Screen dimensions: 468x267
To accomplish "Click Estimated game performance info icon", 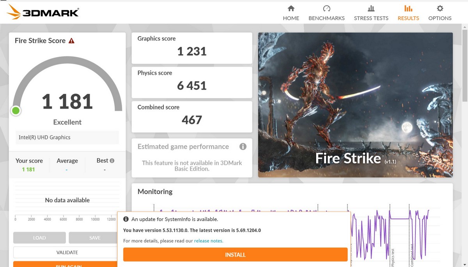I will pyautogui.click(x=243, y=147).
